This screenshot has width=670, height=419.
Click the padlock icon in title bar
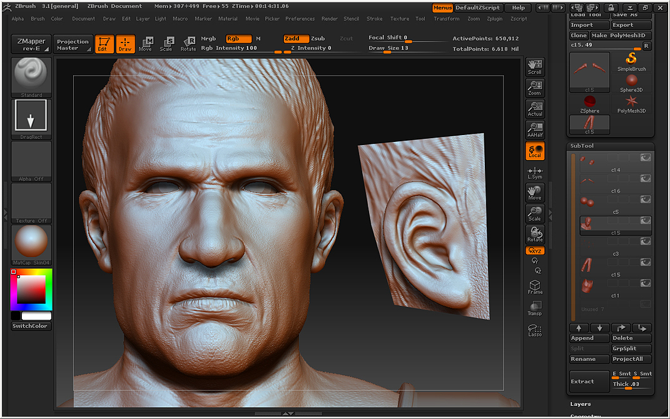pos(611,8)
